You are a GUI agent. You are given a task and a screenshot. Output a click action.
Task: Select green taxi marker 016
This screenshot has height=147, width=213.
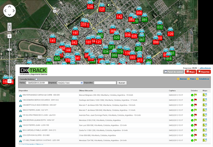point(169,57)
